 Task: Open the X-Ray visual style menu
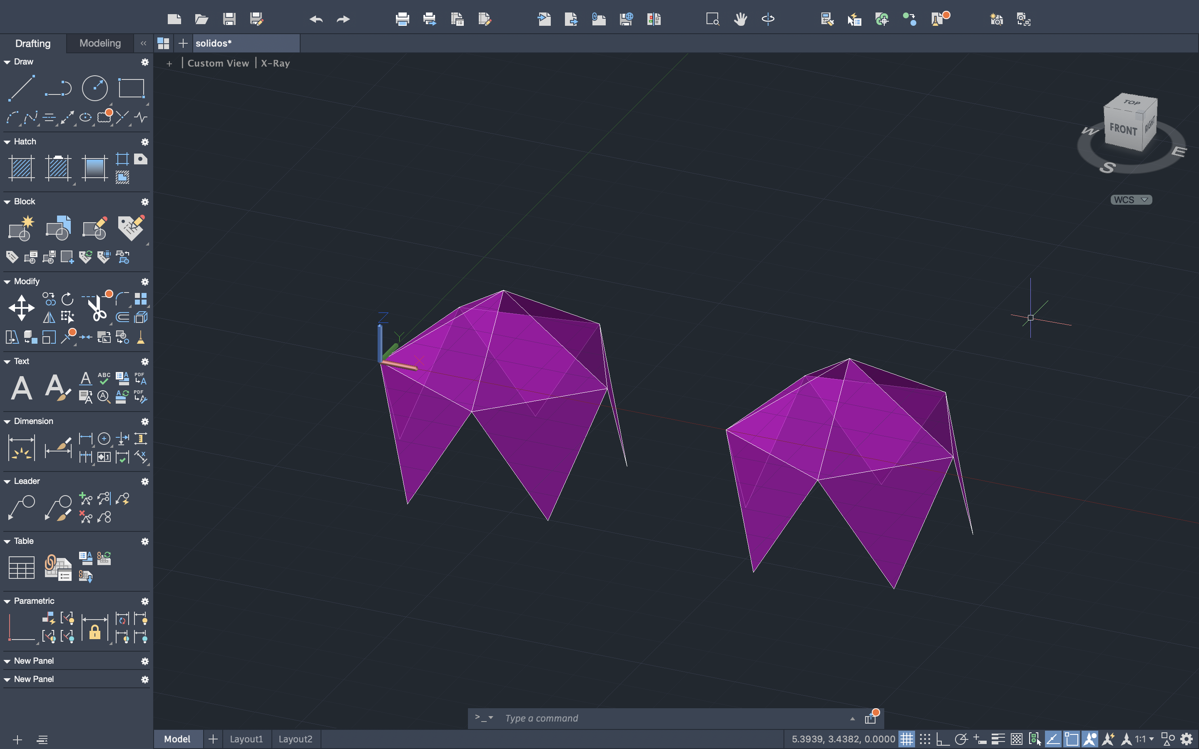[x=276, y=63]
